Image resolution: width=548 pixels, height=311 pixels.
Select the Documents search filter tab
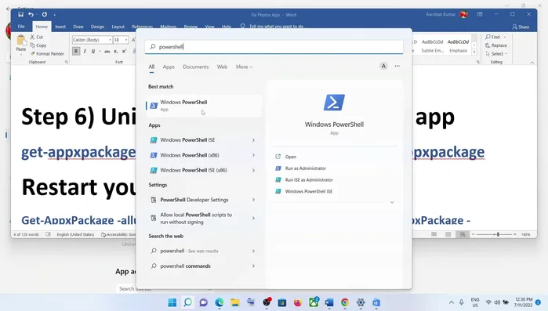pos(196,67)
